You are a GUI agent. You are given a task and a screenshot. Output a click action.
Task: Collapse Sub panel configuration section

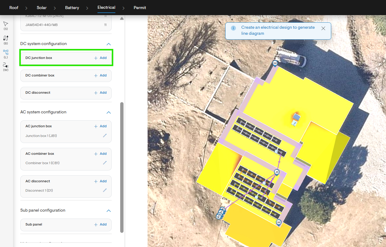(x=109, y=211)
